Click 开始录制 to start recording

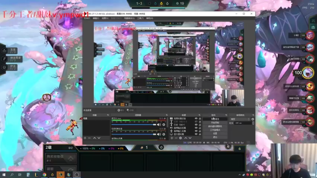click(x=215, y=123)
